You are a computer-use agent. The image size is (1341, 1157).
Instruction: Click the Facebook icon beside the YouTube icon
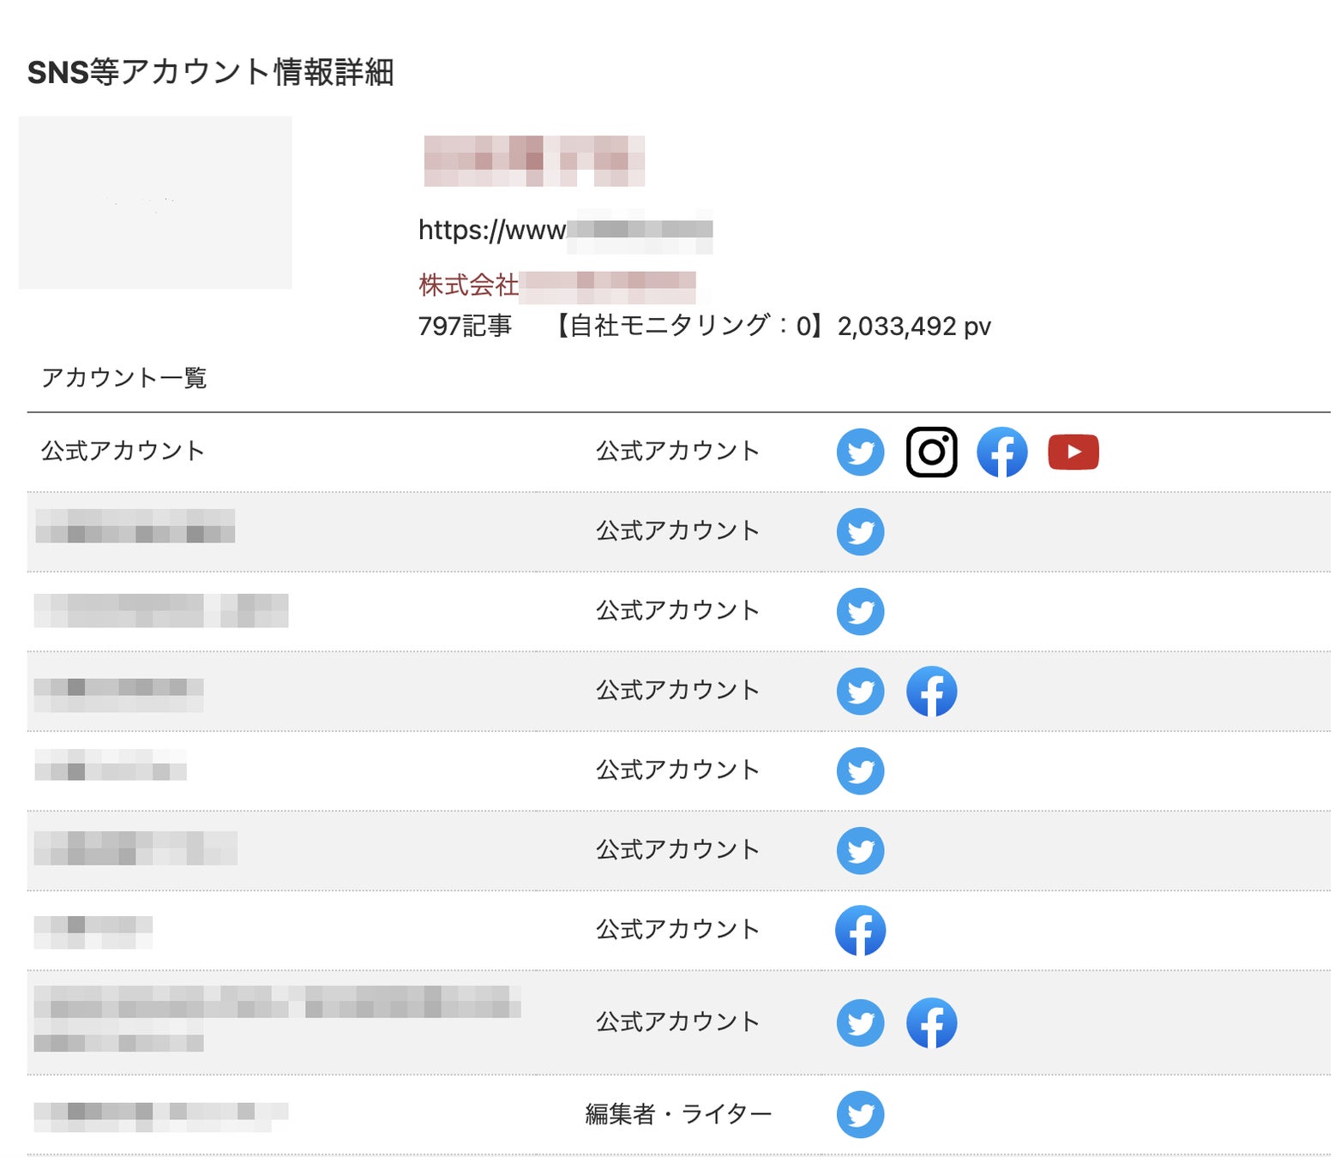[1001, 452]
